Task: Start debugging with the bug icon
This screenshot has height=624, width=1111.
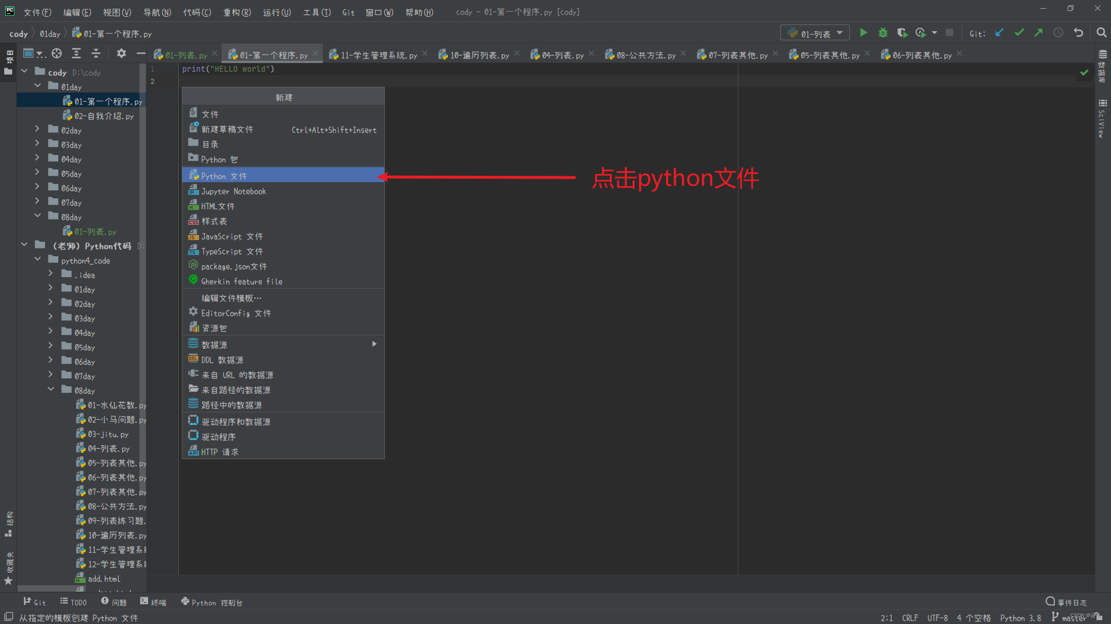Action: click(x=883, y=33)
